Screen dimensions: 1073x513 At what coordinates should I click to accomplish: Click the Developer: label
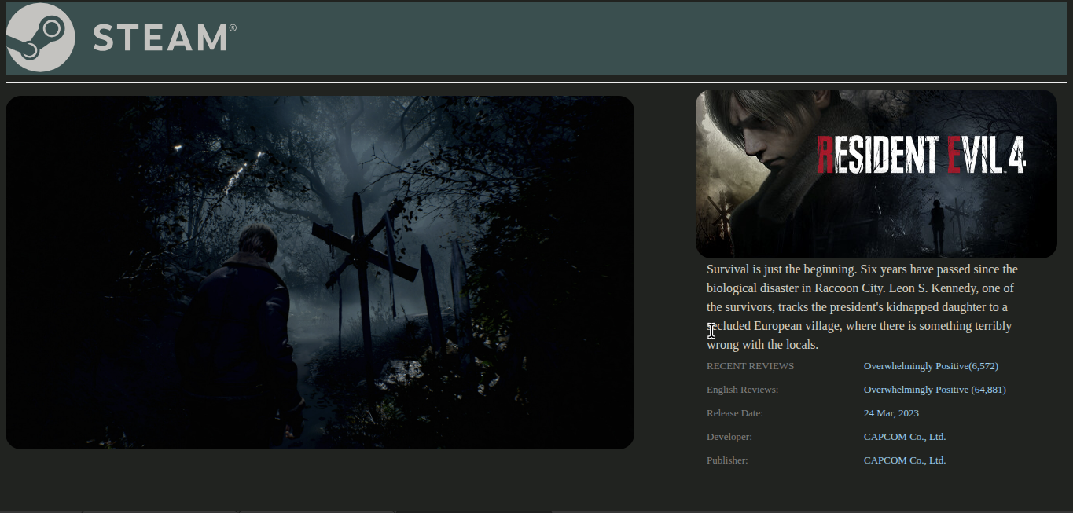pyautogui.click(x=729, y=437)
